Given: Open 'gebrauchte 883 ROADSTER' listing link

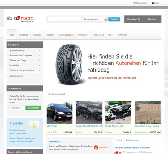Looking at the screenshot, I should [89, 126].
